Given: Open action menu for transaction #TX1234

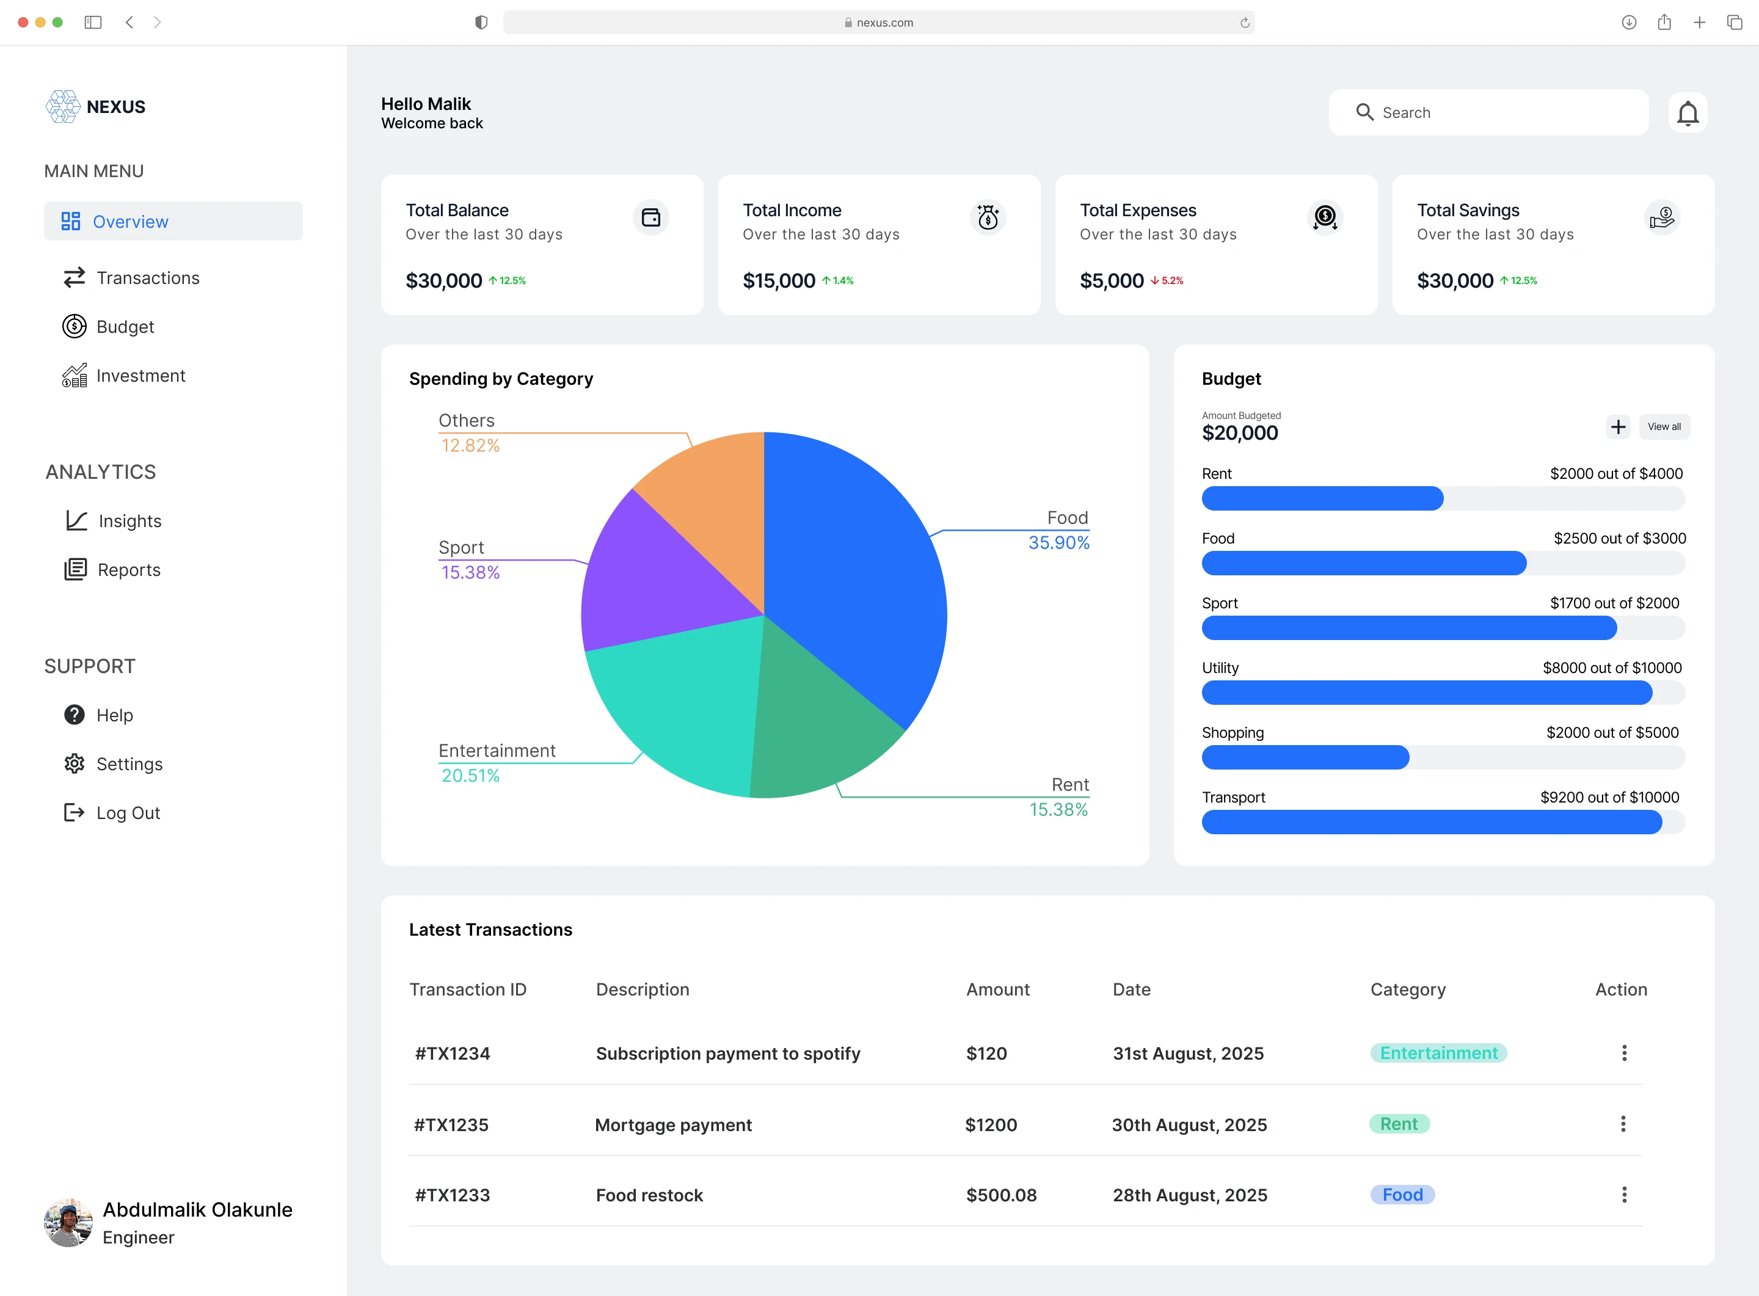Looking at the screenshot, I should 1624,1053.
